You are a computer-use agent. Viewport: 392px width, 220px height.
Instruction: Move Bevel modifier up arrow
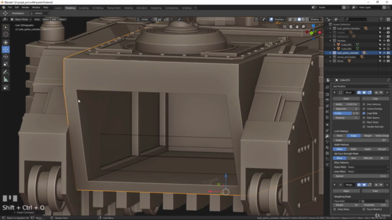click(x=376, y=92)
